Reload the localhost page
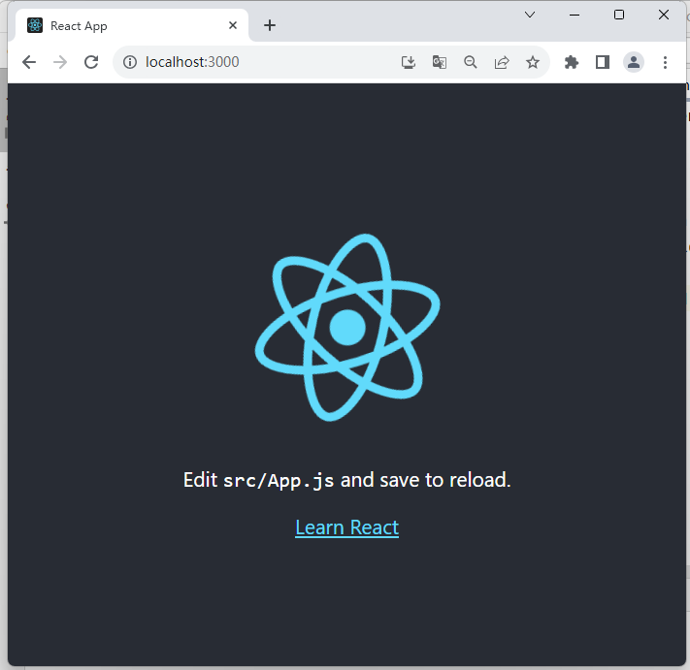690x670 pixels. pos(91,62)
